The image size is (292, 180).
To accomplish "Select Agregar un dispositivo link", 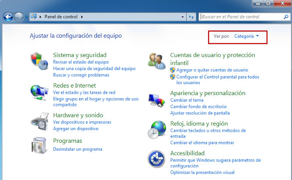I will pyautogui.click(x=76, y=129).
